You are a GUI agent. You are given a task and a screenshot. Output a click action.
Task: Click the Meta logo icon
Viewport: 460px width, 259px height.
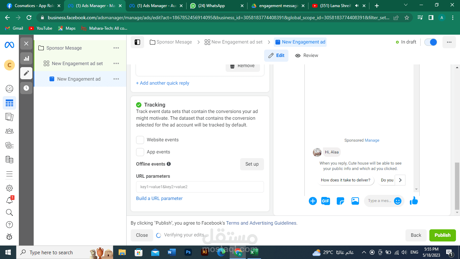tap(9, 45)
